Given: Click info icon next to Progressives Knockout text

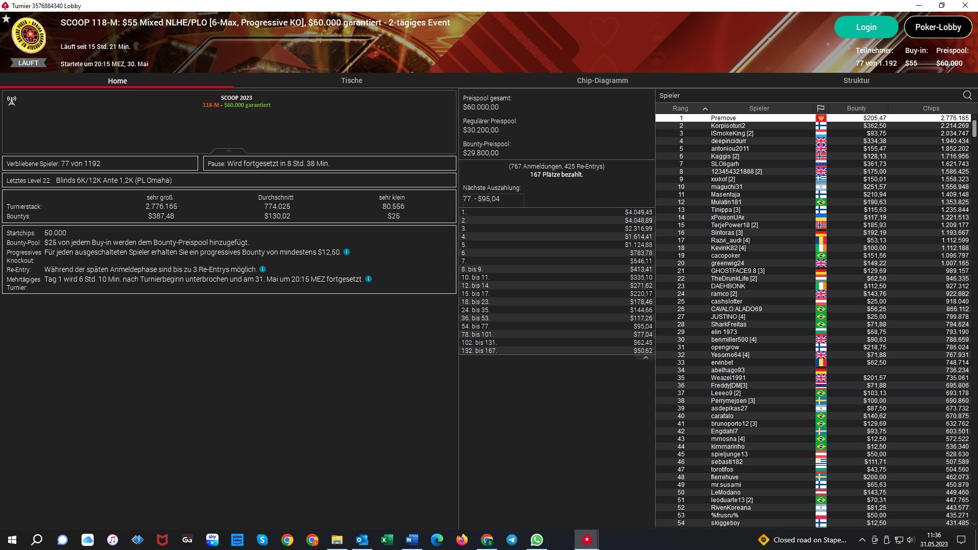Looking at the screenshot, I should point(346,252).
